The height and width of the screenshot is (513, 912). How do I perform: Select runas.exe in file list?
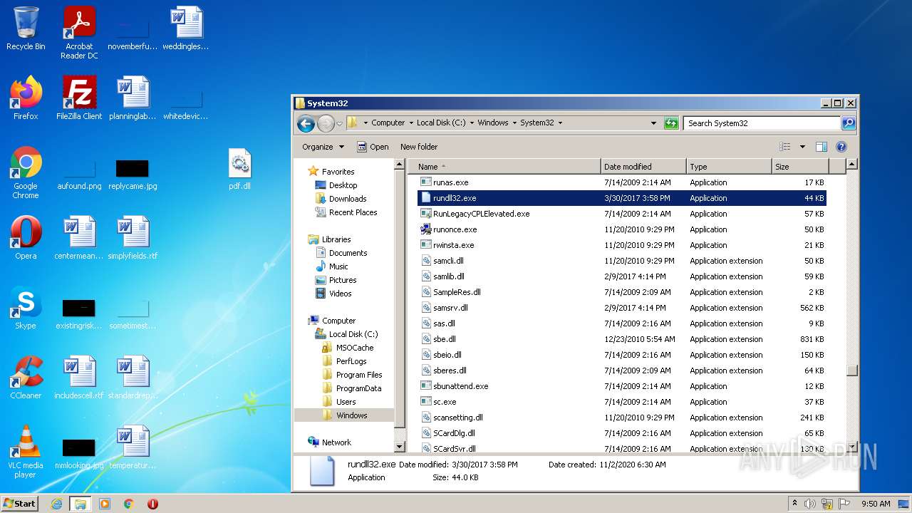[621, 182]
